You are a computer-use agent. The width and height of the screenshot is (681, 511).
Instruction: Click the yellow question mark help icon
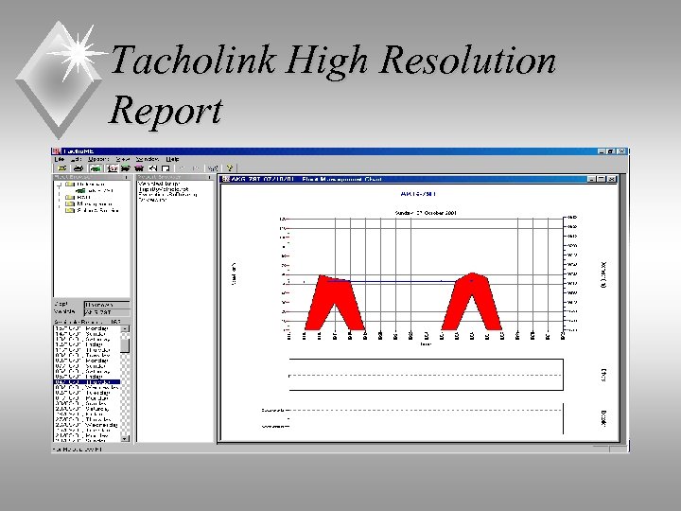tap(229, 168)
